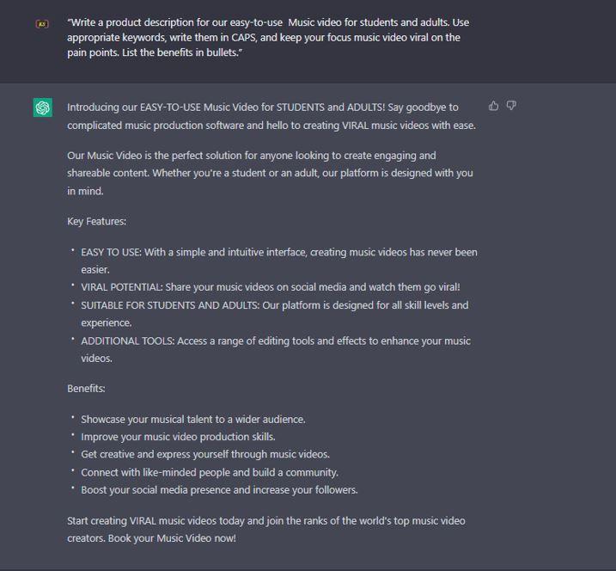Click the user prompt message text
The height and width of the screenshot is (571, 616).
pos(268,37)
